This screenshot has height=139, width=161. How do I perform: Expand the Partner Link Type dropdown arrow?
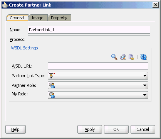(145, 76)
